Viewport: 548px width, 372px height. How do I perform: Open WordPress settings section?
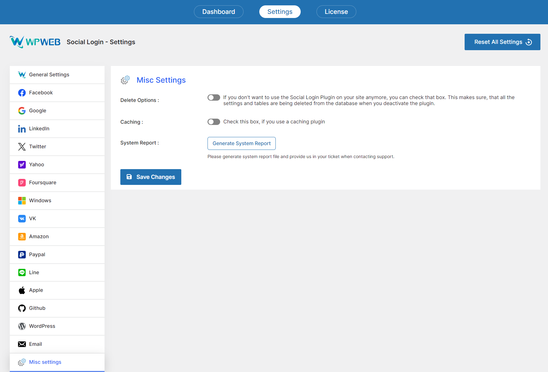coord(57,326)
